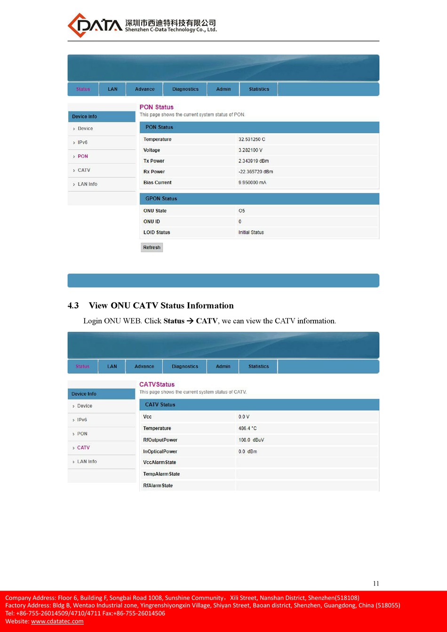The image size is (447, 632).
Task: Open Statistics tab in PON Status screenshot
Action: click(259, 89)
